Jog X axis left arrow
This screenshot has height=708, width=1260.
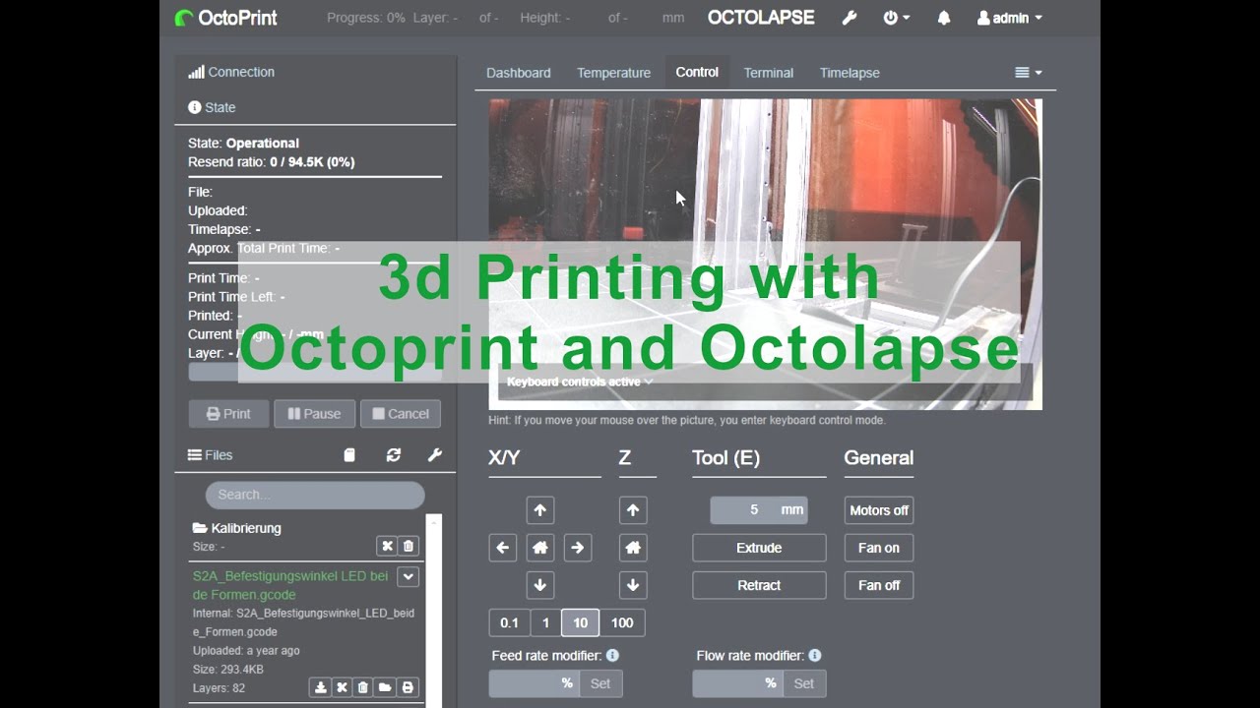[503, 548]
